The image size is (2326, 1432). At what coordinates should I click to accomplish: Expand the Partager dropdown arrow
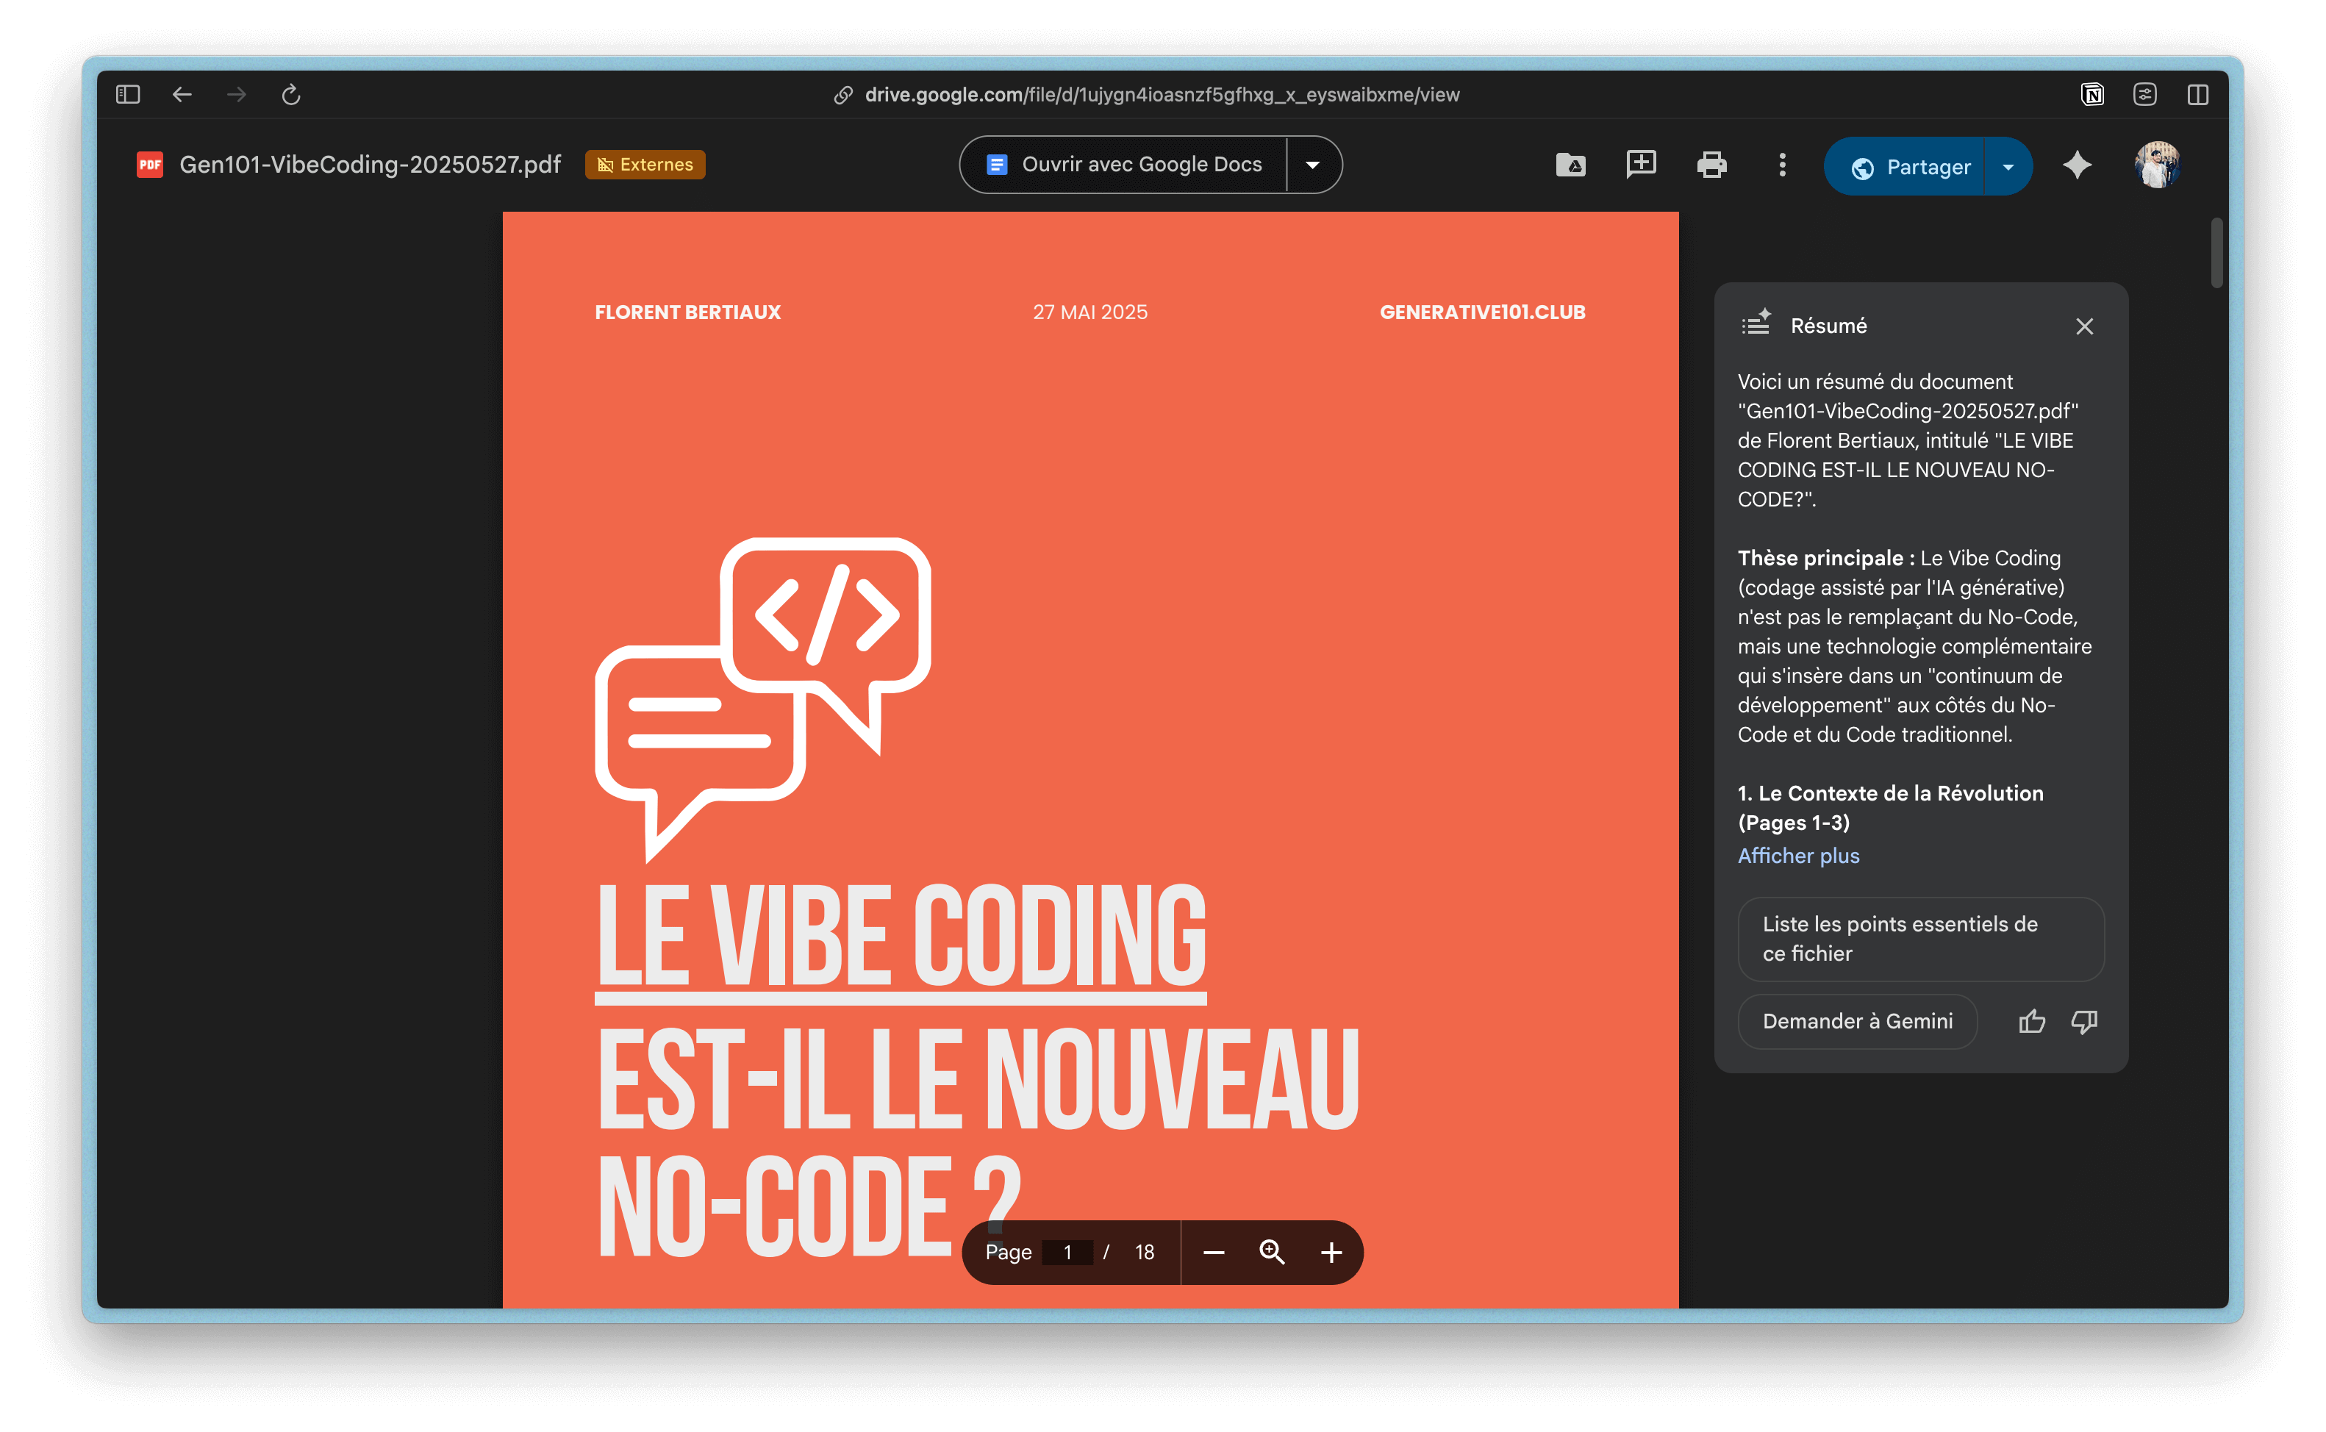(x=2008, y=167)
